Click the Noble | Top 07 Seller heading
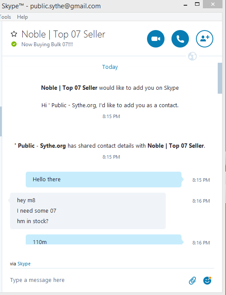The width and height of the screenshot is (226, 295). click(x=63, y=34)
